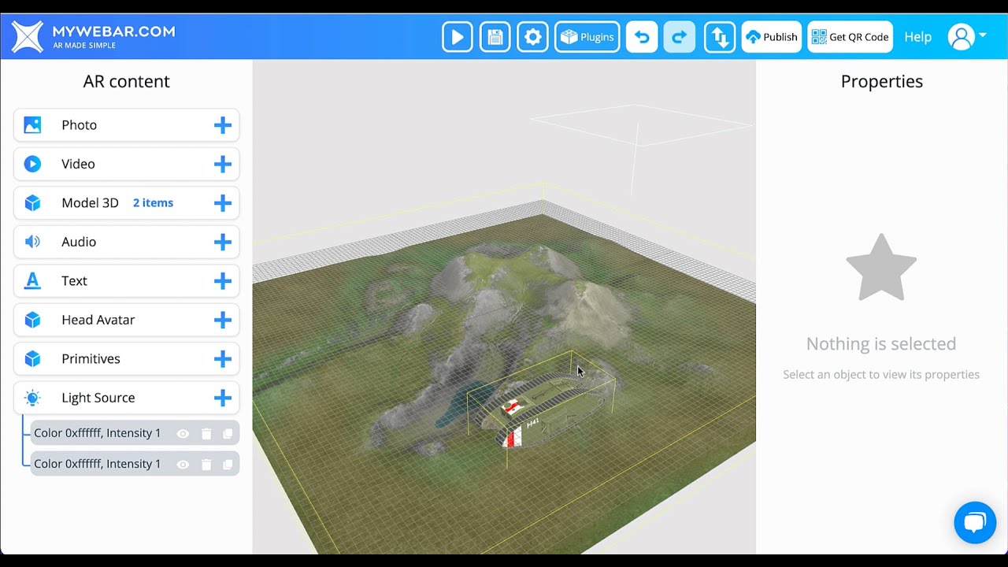The image size is (1008, 567).
Task: Expand the Head Avatar category row
Action: tap(126, 320)
